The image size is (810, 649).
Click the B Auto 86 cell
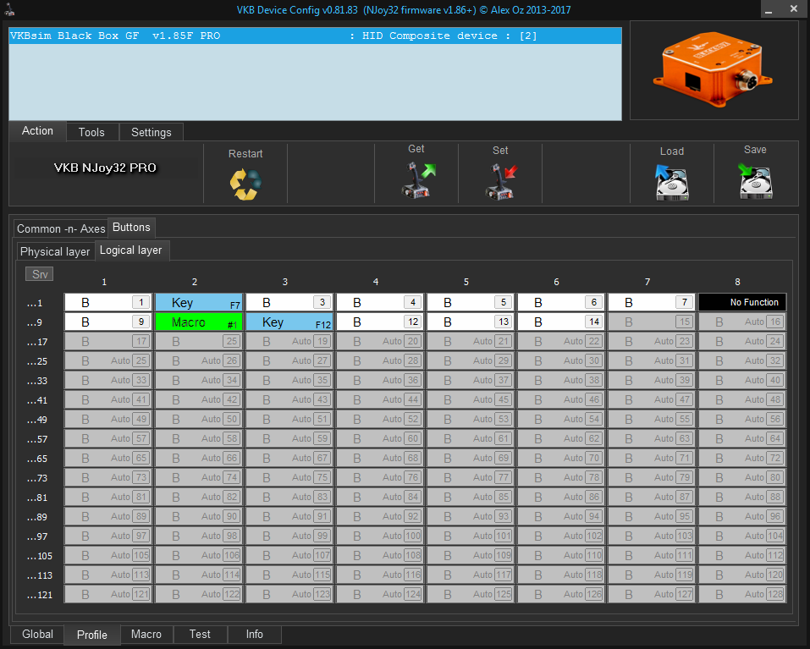(560, 498)
